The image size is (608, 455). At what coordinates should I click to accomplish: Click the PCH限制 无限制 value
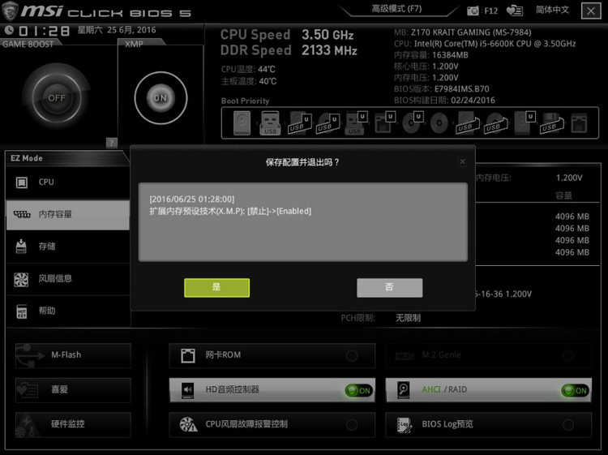click(x=408, y=318)
